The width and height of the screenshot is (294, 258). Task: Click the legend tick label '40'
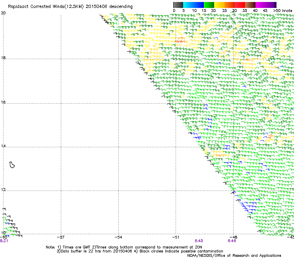pyautogui.click(x=255, y=11)
